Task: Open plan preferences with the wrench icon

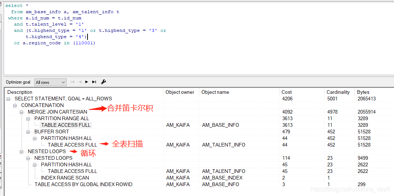Action: 103,82
